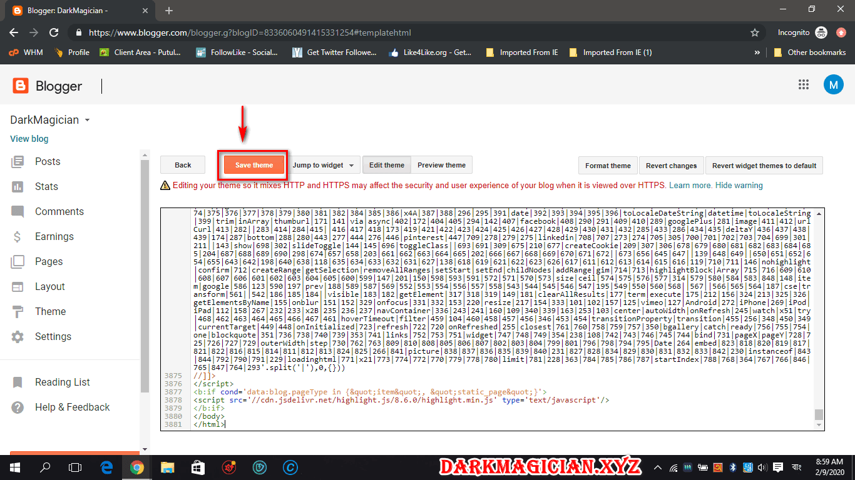Viewport: 855px width, 480px height.
Task: Open the View blog link
Action: 29,139
